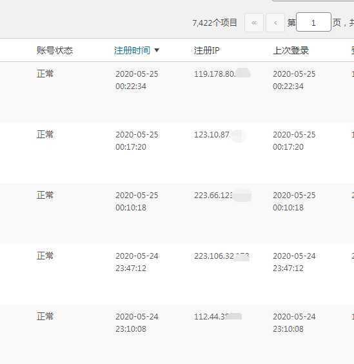The width and height of the screenshot is (354, 364).
Task: Select registration time 2020-05-25 00:22:34
Action: pos(137,80)
